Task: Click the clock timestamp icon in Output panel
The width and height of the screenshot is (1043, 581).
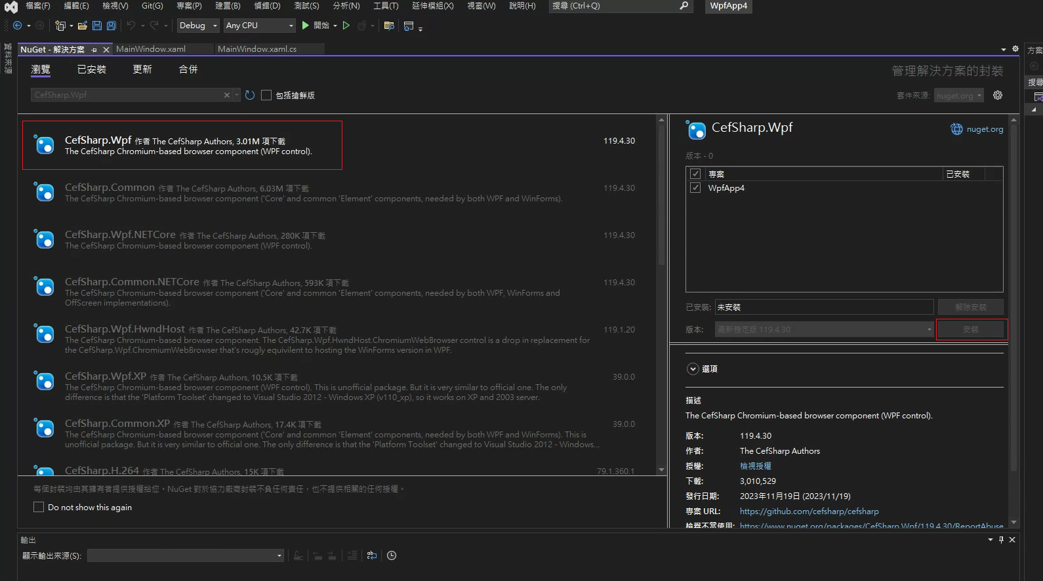Action: point(392,555)
